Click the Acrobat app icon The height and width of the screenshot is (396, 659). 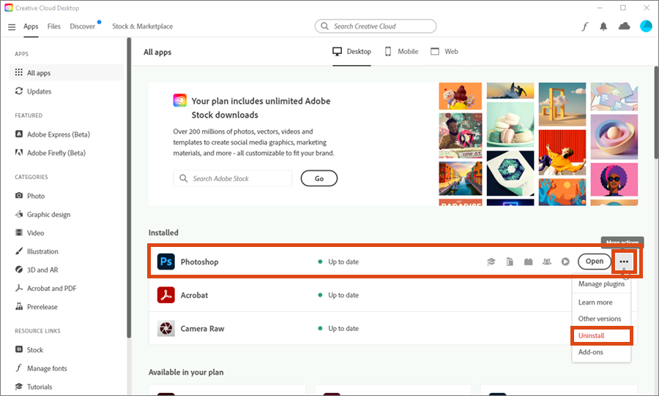click(x=165, y=295)
